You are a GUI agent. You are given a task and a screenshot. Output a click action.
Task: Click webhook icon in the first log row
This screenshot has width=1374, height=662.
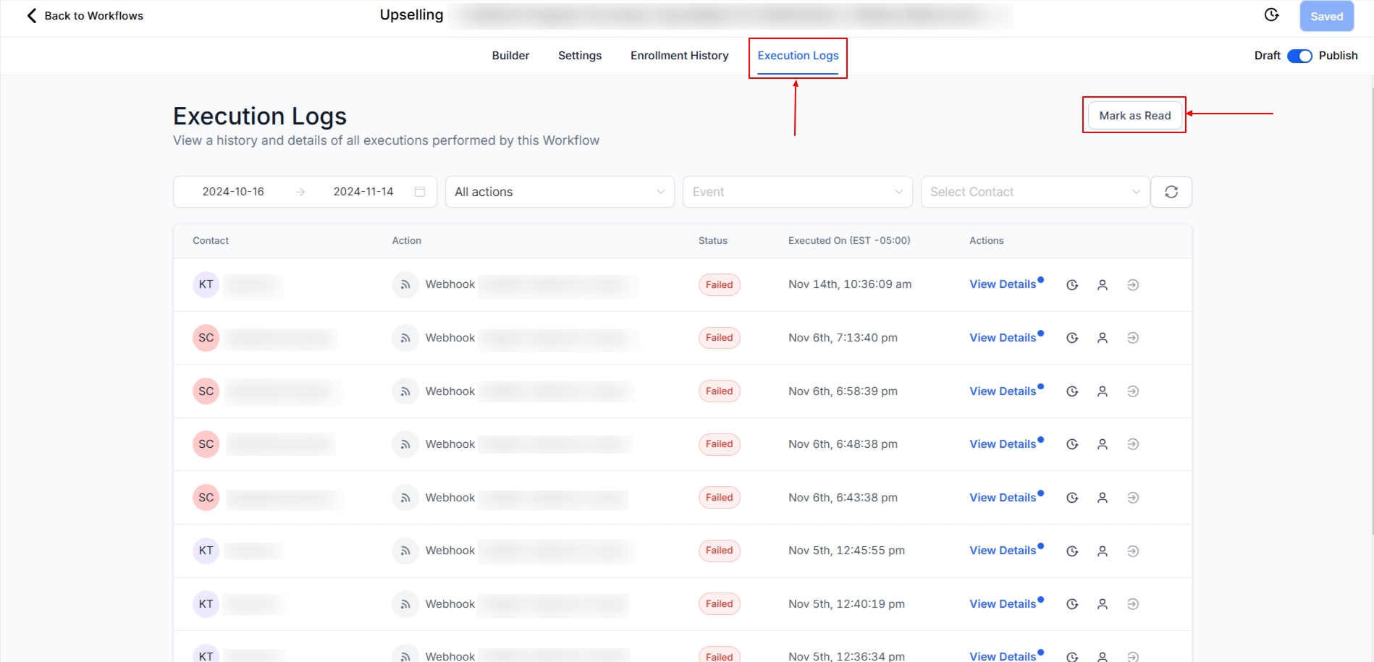pos(405,285)
